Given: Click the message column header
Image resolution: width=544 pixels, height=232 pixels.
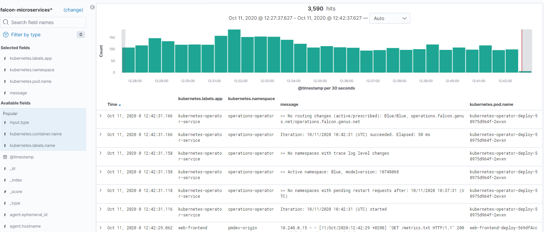Looking at the screenshot, I should click(289, 104).
